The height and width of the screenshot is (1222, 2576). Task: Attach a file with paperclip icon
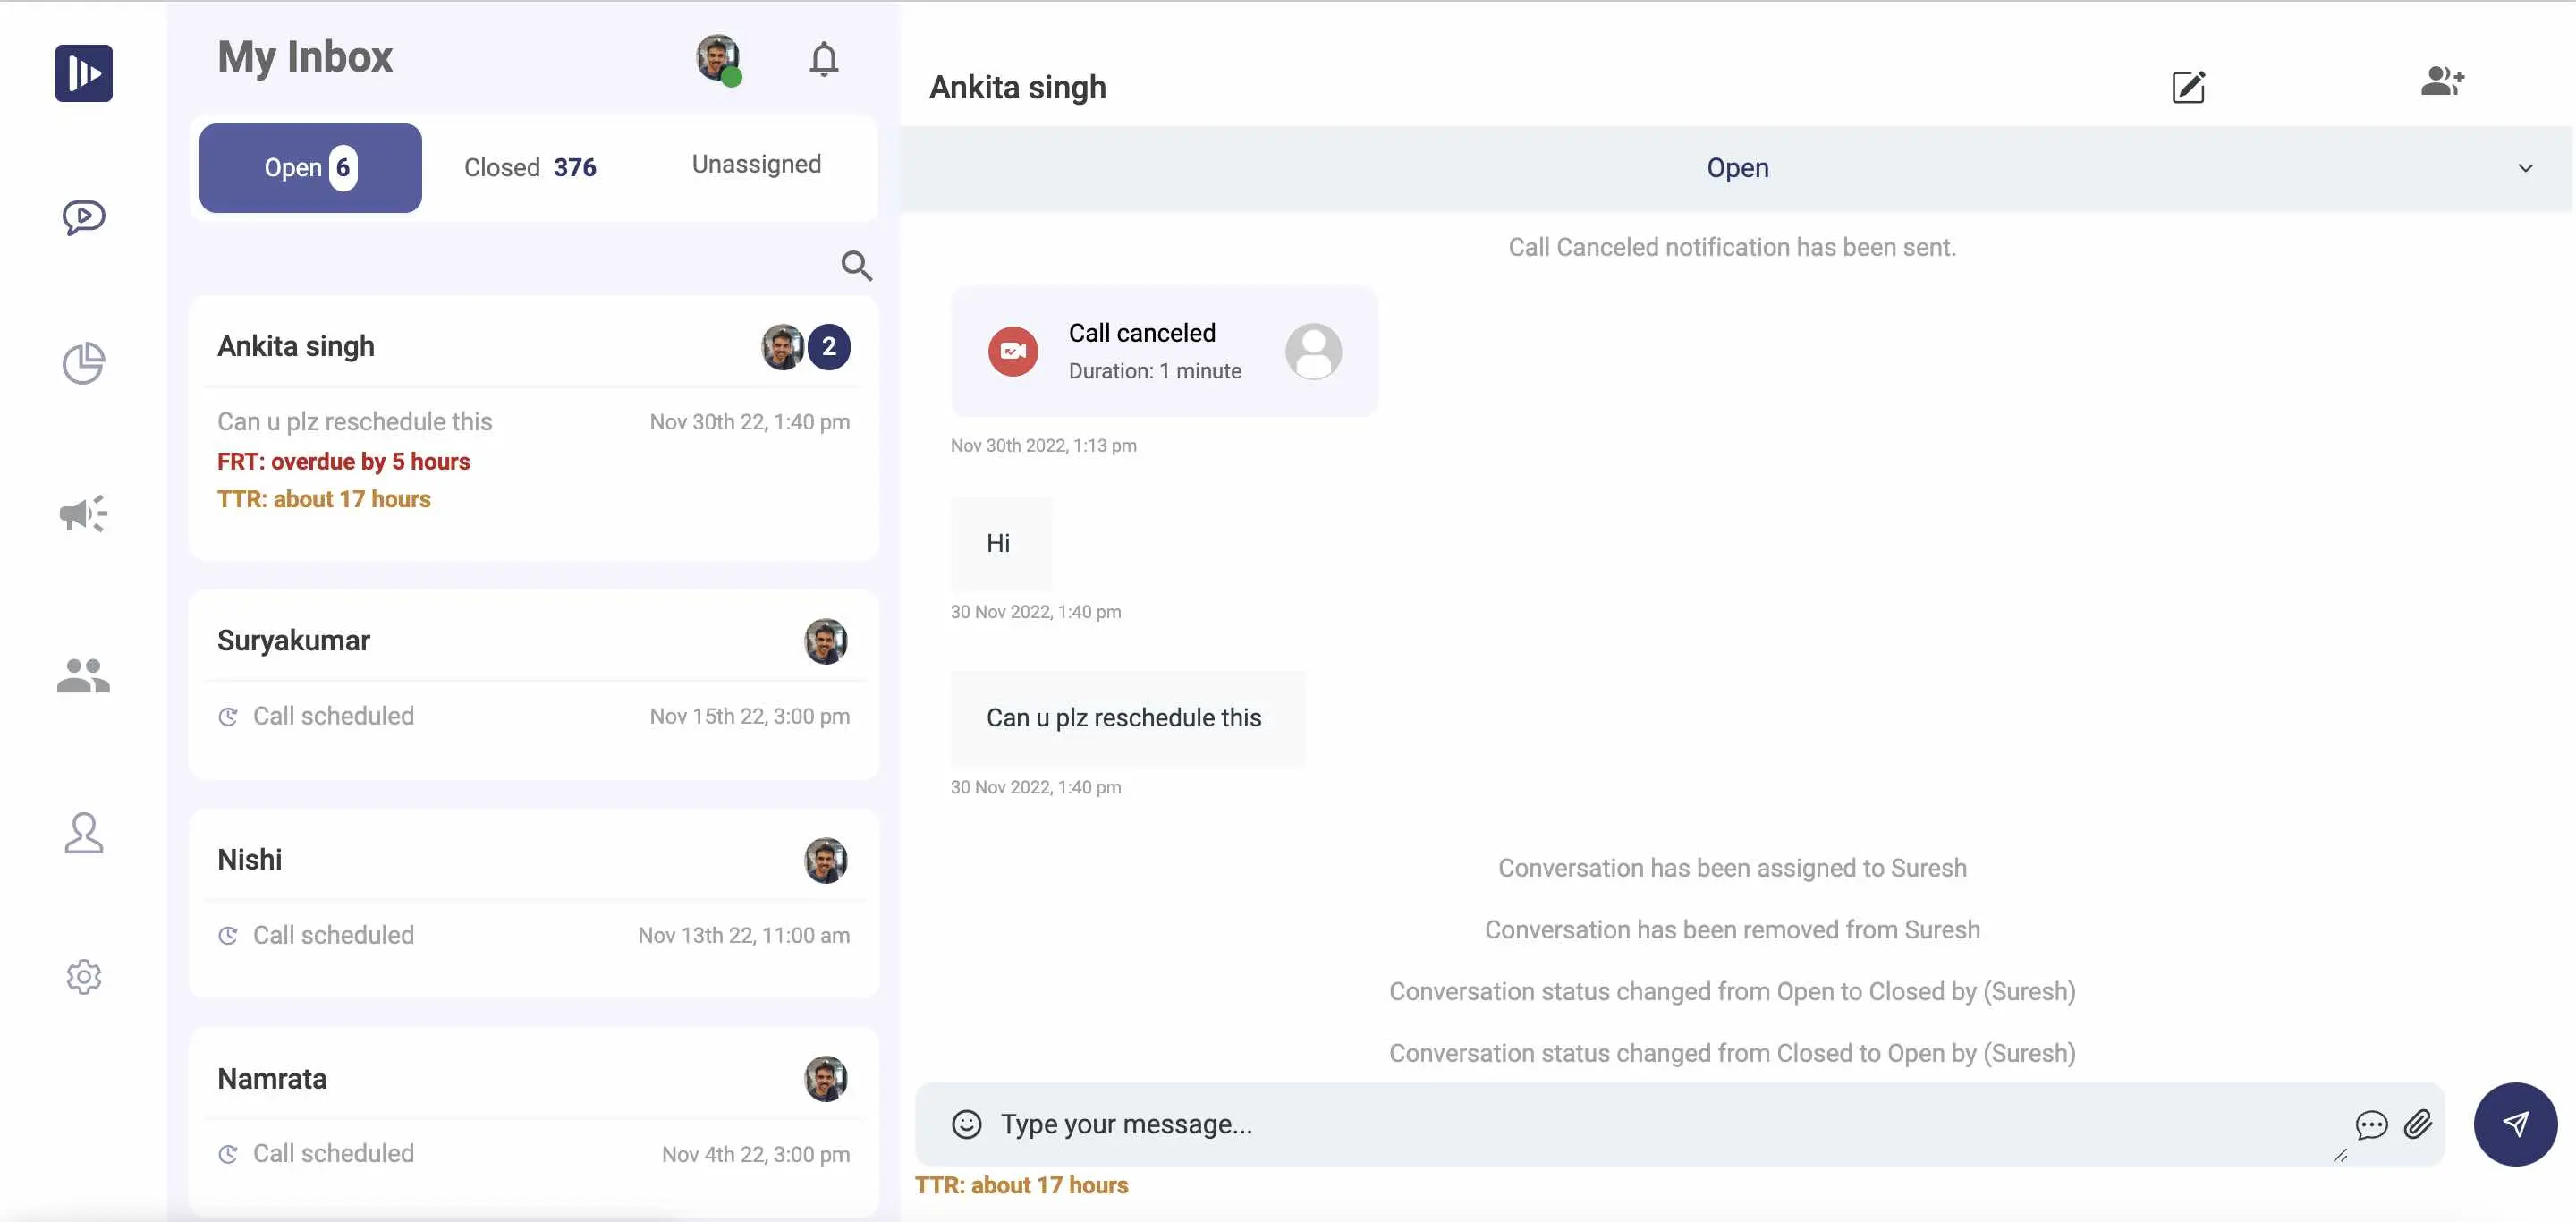click(x=2418, y=1124)
